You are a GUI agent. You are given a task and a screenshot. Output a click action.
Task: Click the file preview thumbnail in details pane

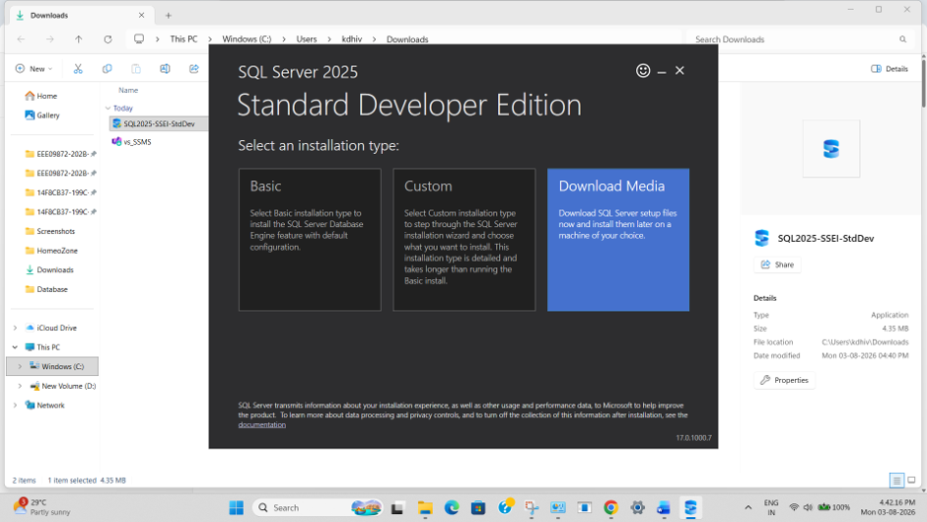pyautogui.click(x=830, y=149)
